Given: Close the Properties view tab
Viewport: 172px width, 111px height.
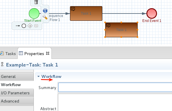Looking at the screenshot, I should 48,53.
